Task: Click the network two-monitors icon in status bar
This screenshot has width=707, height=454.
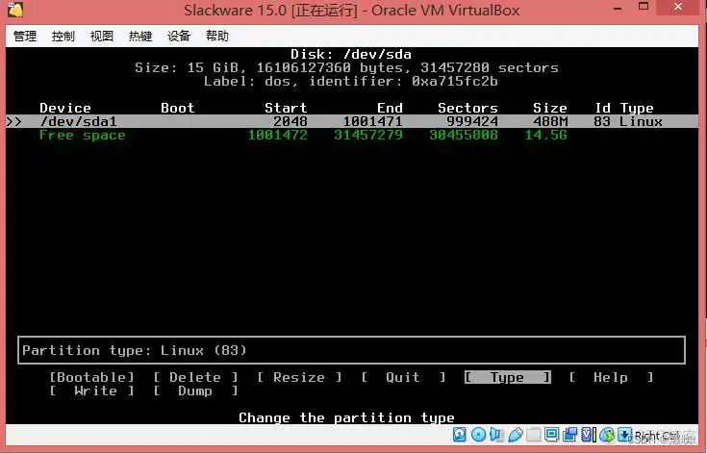Action: pos(569,435)
